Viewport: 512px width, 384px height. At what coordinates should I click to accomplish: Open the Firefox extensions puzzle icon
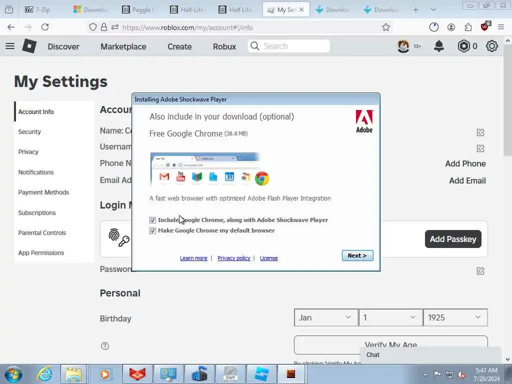point(468,27)
